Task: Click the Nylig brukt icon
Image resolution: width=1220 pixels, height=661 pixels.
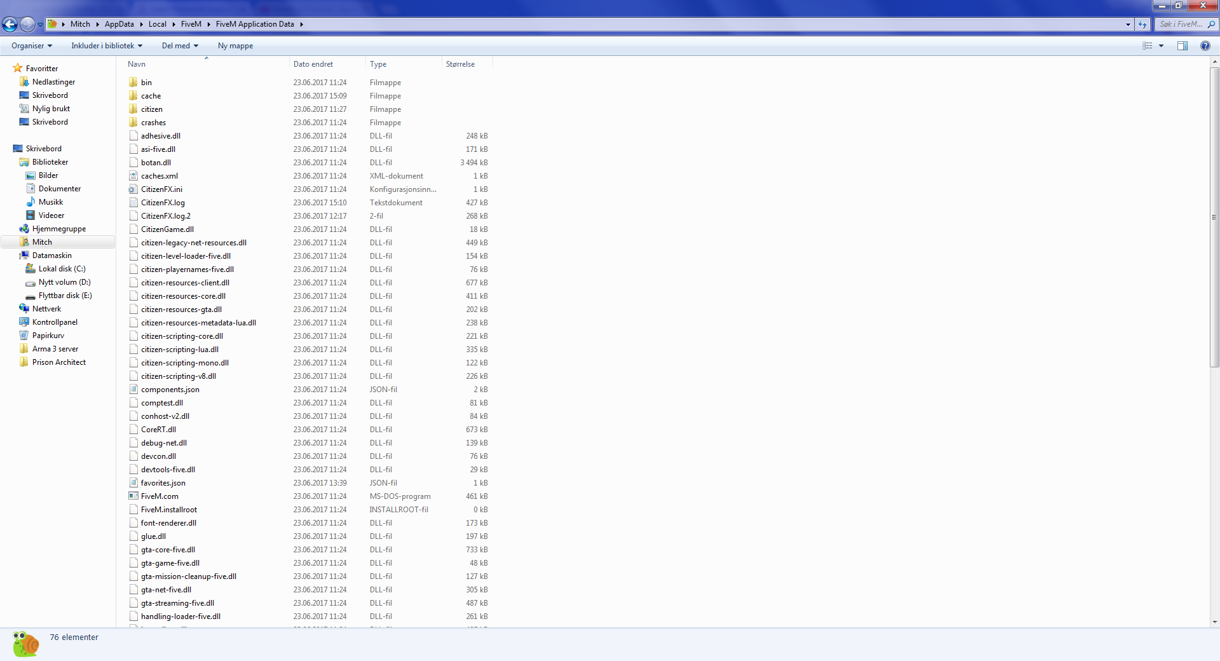Action: (x=24, y=108)
